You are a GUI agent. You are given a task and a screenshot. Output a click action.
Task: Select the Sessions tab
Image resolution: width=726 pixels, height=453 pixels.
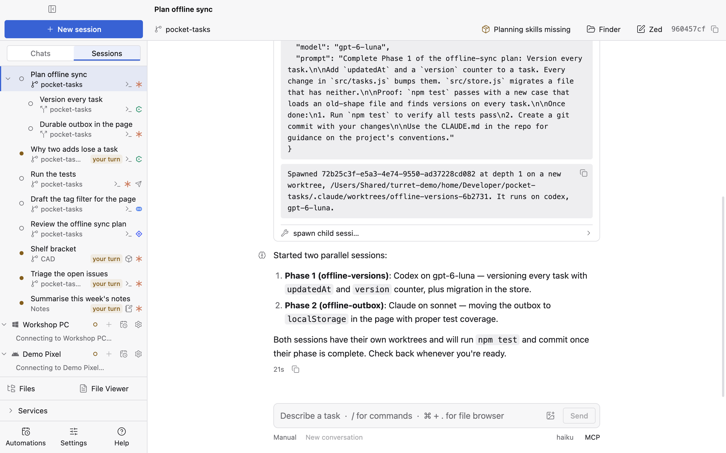(x=107, y=53)
